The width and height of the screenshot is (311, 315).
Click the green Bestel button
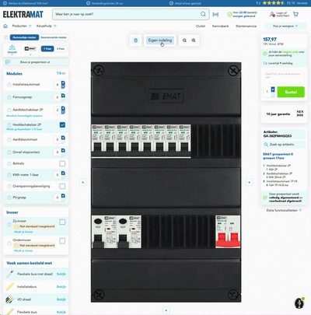(x=291, y=92)
